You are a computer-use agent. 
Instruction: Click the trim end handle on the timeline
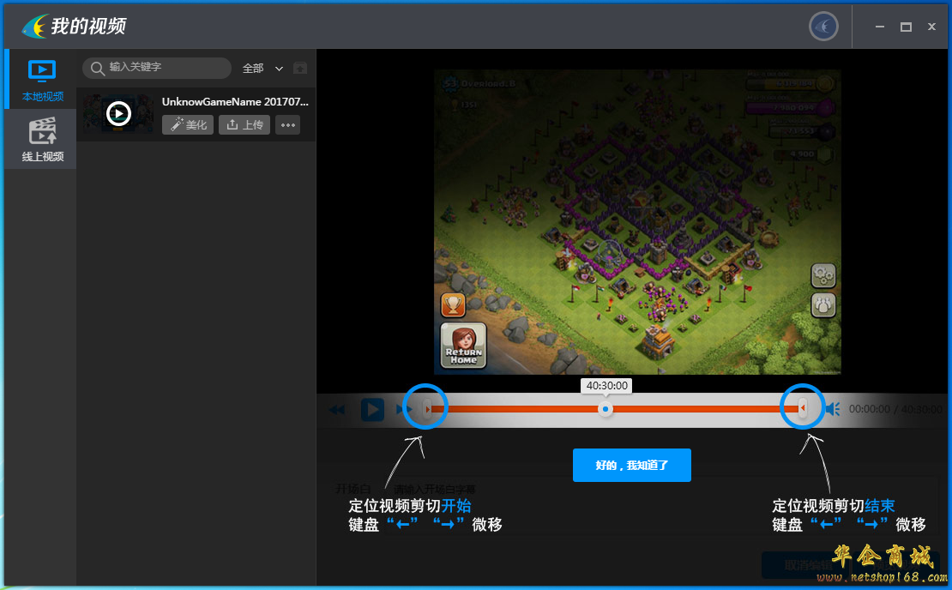tap(803, 408)
